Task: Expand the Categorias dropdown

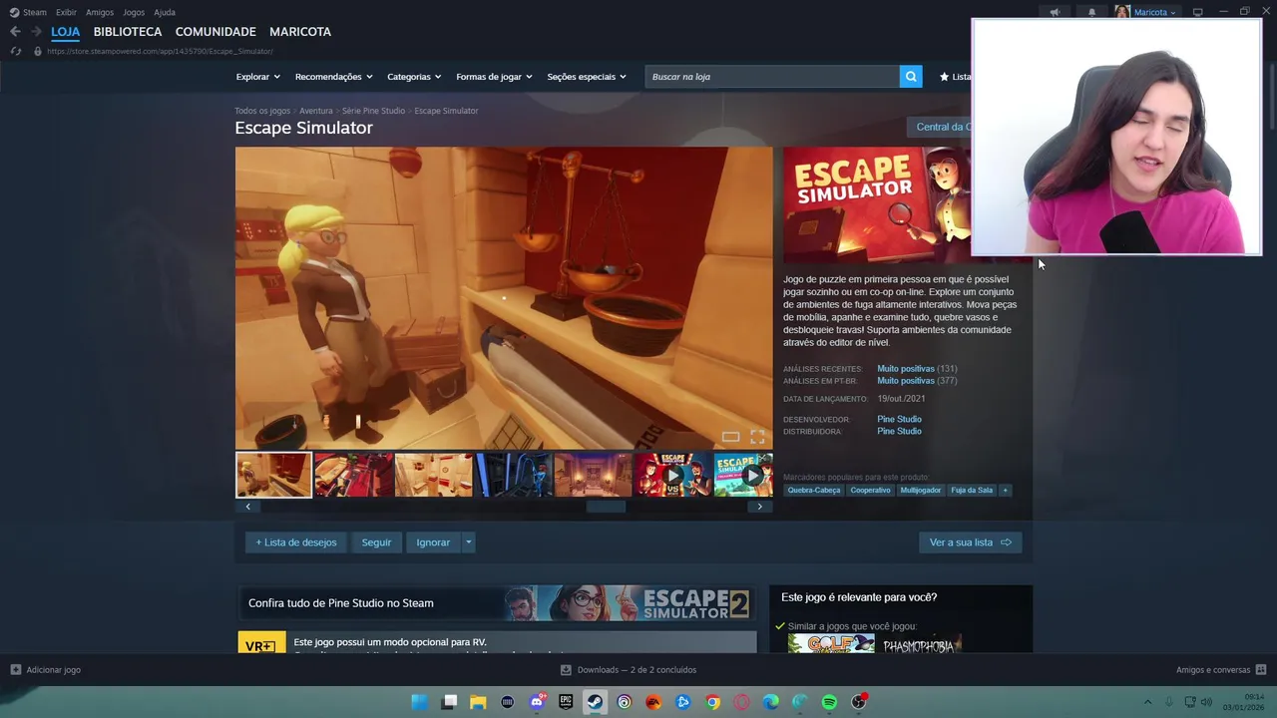Action: [x=414, y=77]
